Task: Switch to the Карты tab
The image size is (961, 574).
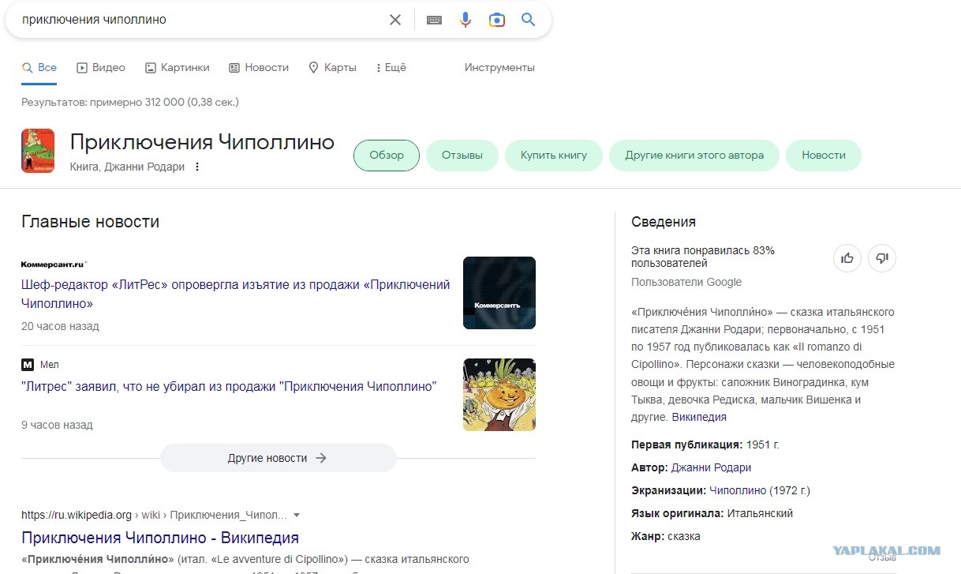Action: pyautogui.click(x=332, y=68)
